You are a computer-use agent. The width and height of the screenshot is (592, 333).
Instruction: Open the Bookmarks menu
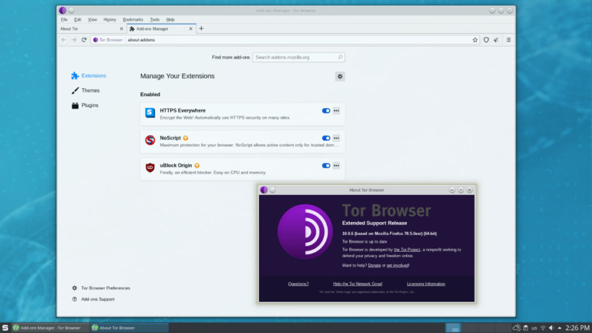[133, 19]
